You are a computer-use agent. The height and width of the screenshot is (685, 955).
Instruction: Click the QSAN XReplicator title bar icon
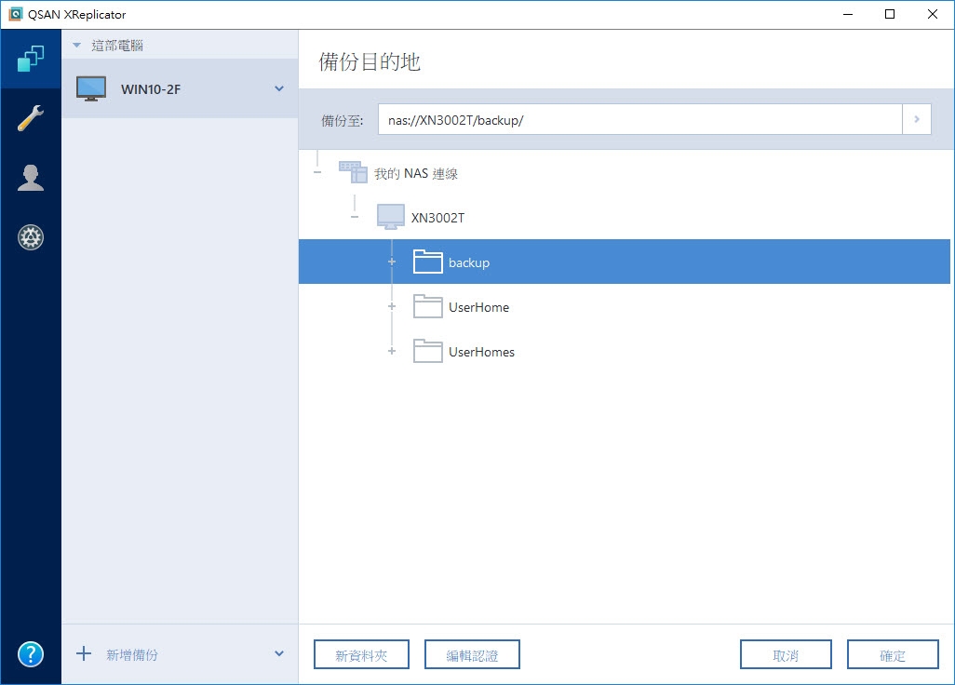15,14
